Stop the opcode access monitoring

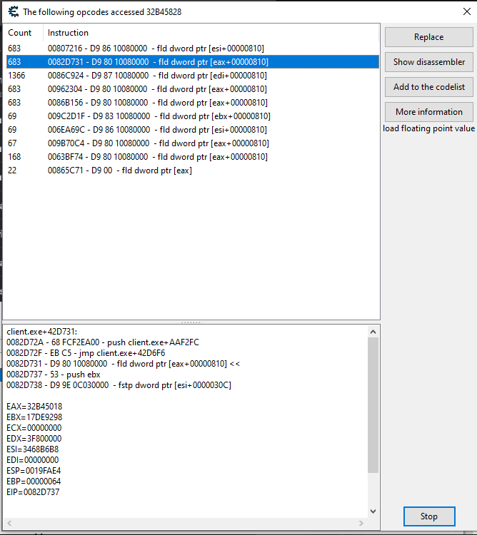[429, 516]
